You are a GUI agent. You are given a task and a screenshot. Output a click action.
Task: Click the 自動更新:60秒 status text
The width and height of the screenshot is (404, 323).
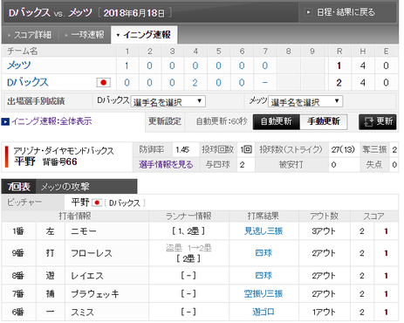(222, 121)
